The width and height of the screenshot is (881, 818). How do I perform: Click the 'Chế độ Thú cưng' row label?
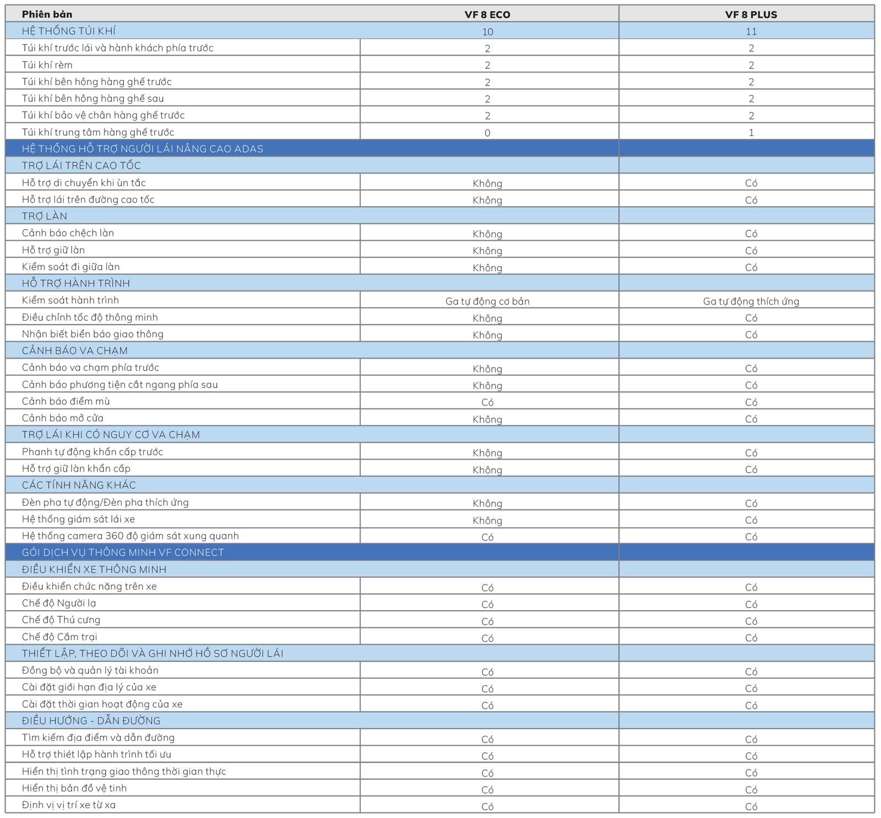pos(61,620)
